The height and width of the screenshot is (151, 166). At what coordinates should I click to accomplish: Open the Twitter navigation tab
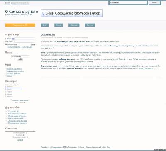pyautogui.click(x=90, y=25)
